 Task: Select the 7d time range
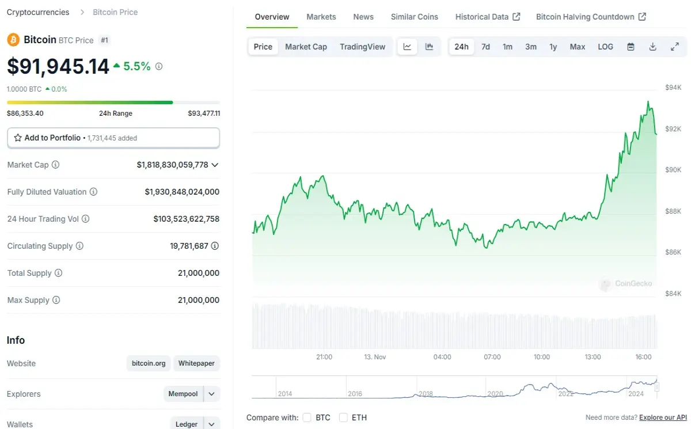point(485,47)
